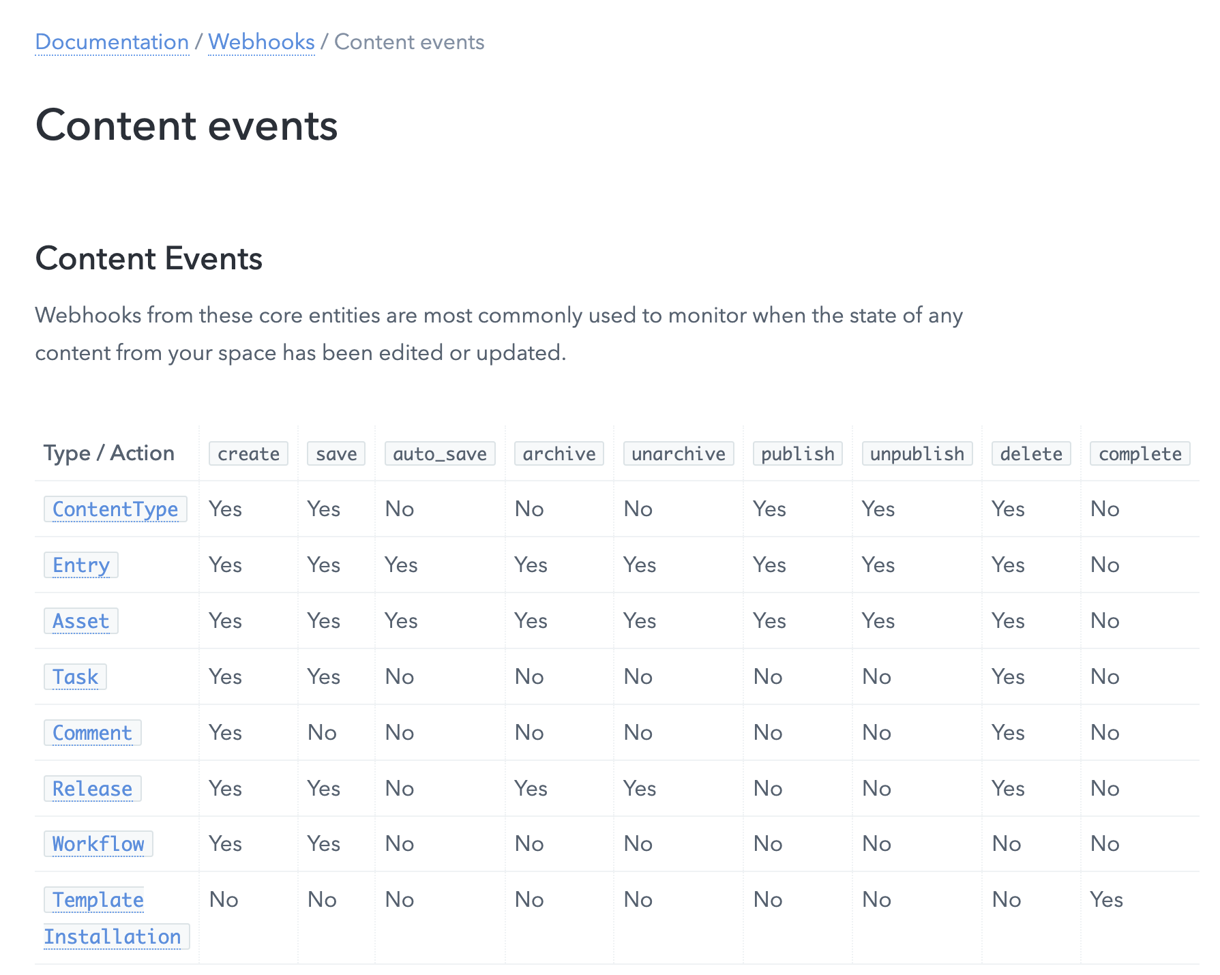Select the publish action header
Viewport: 1220px width, 975px height.
[x=798, y=454]
